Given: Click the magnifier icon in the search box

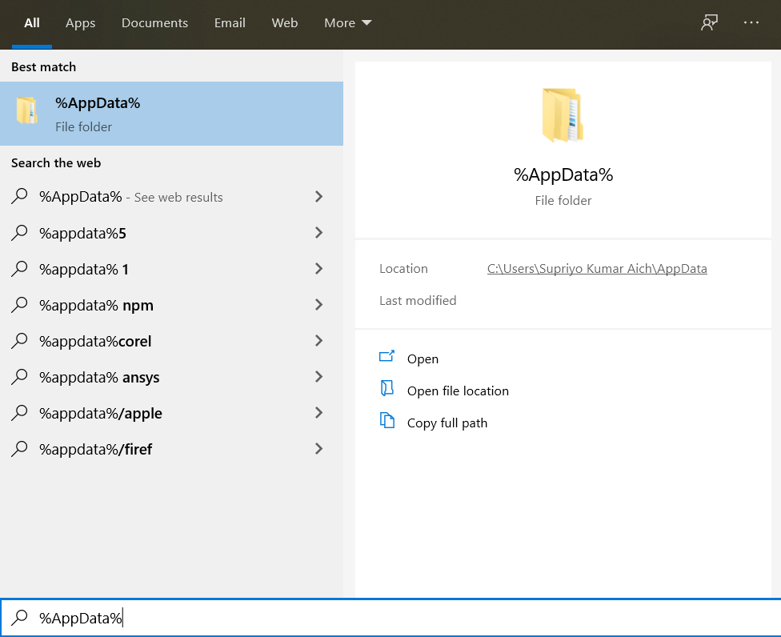Looking at the screenshot, I should pyautogui.click(x=19, y=618).
